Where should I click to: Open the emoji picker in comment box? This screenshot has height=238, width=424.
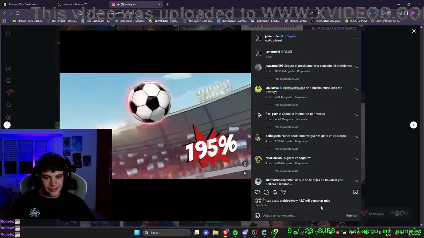click(257, 216)
